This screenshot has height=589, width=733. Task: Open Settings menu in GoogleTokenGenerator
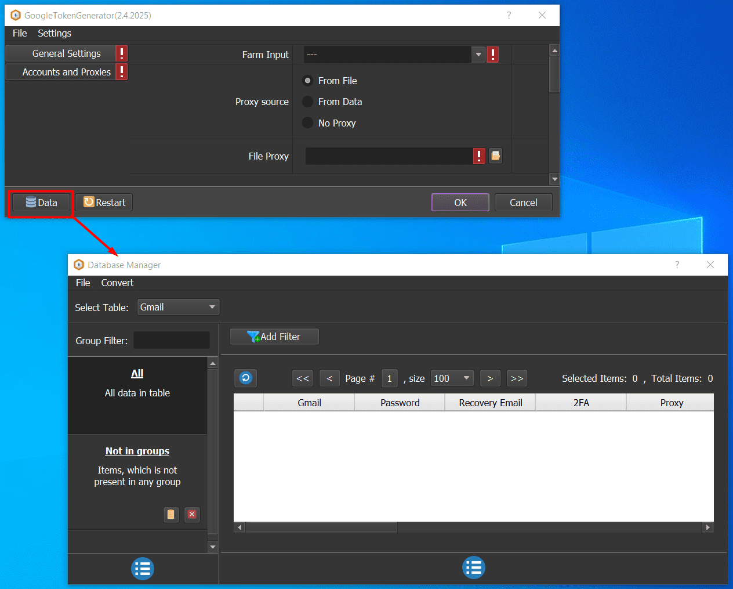click(x=55, y=33)
